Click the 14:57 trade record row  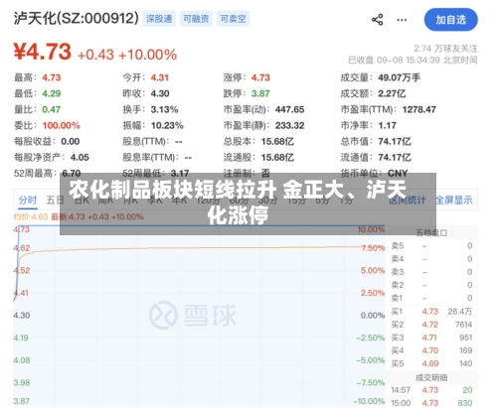coord(431,390)
